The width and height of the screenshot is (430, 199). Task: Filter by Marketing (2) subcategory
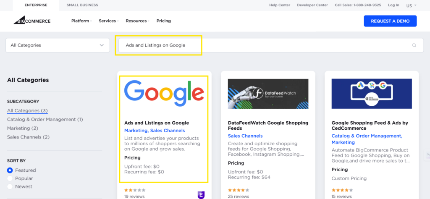[23, 128]
